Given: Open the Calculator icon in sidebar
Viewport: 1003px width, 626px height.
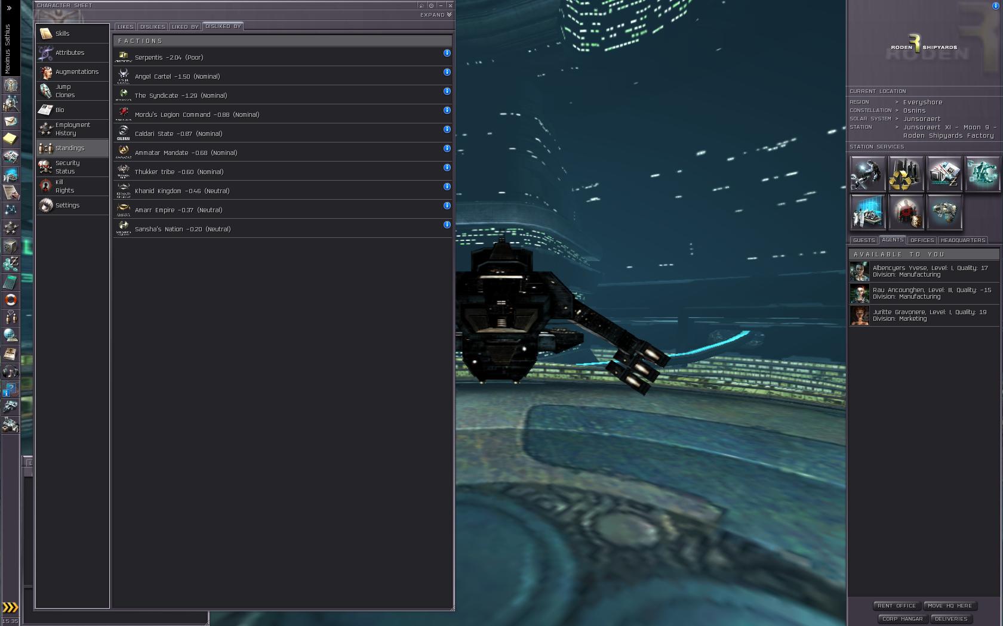Looking at the screenshot, I should (x=10, y=282).
